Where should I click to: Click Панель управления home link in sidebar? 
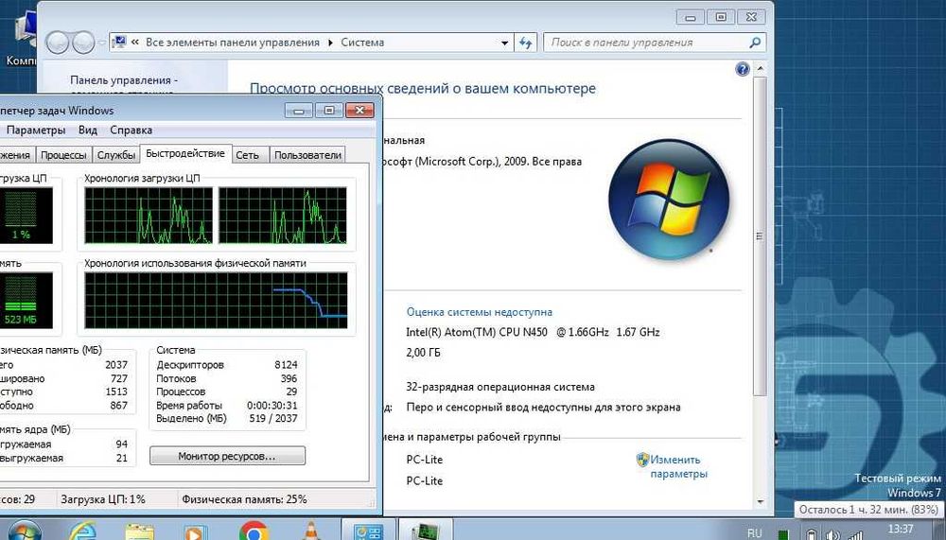click(x=124, y=80)
